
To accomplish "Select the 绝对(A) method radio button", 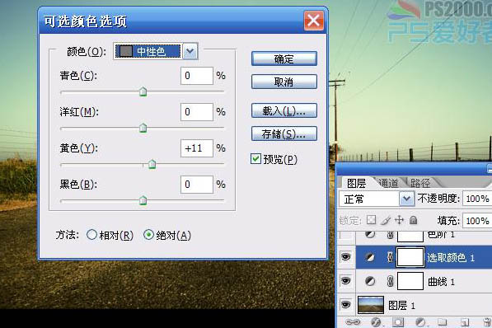I will coord(148,235).
